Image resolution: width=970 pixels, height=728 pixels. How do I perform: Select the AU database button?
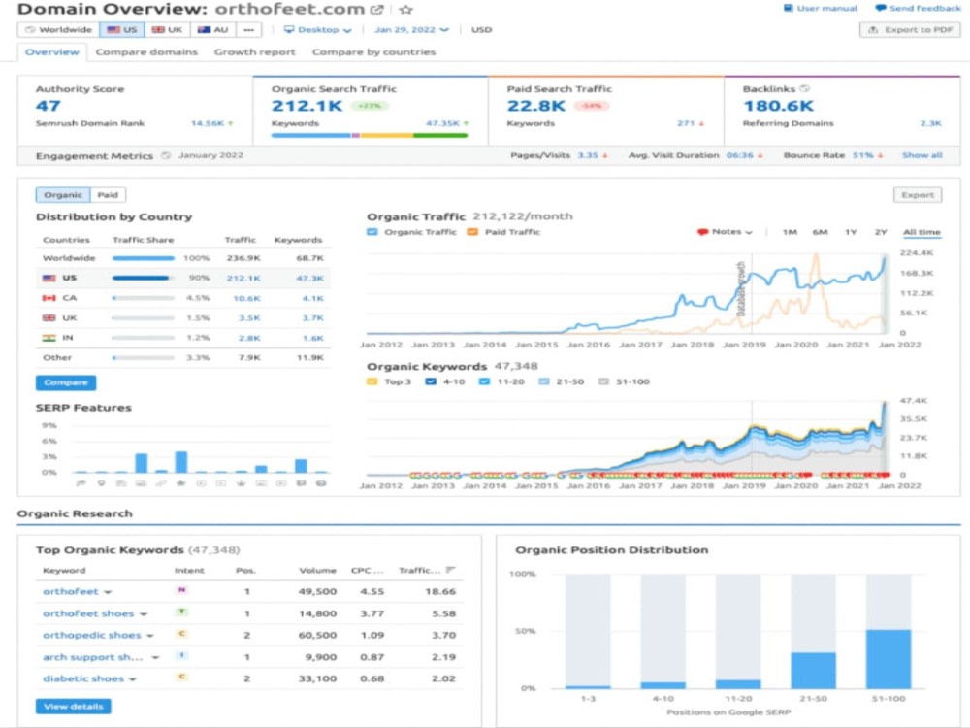coord(212,30)
